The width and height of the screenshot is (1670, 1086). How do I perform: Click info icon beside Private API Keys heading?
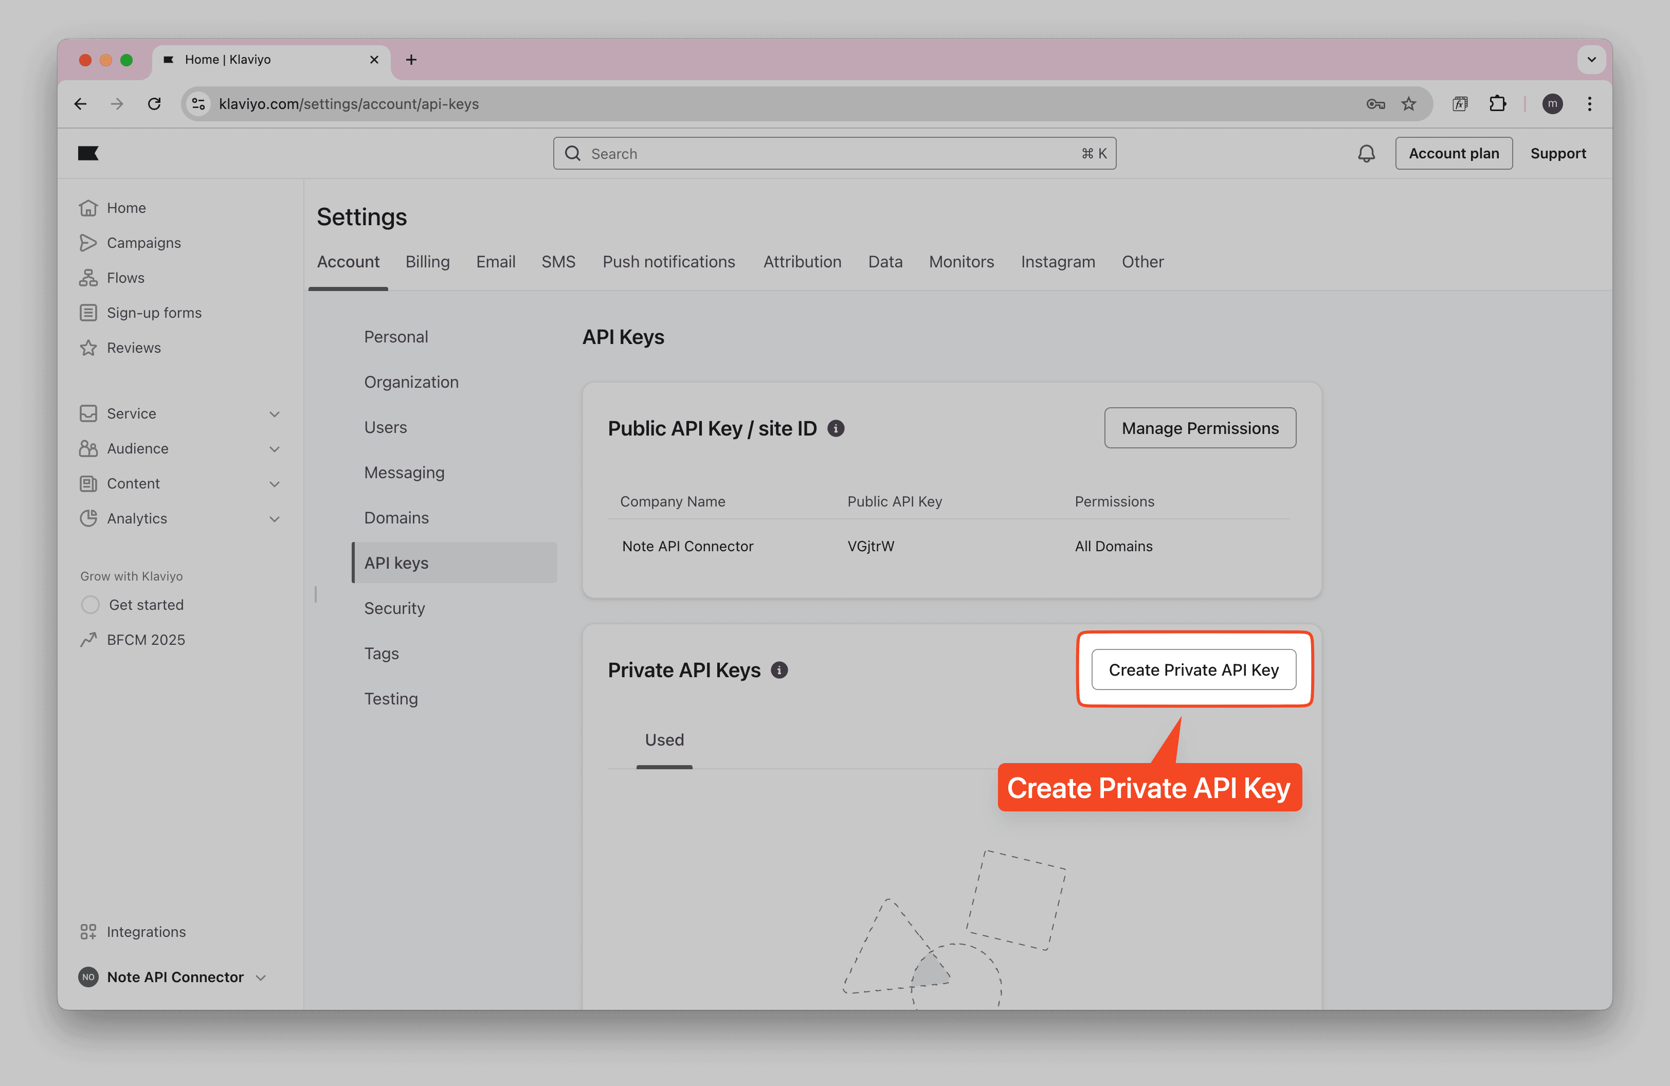[779, 670]
